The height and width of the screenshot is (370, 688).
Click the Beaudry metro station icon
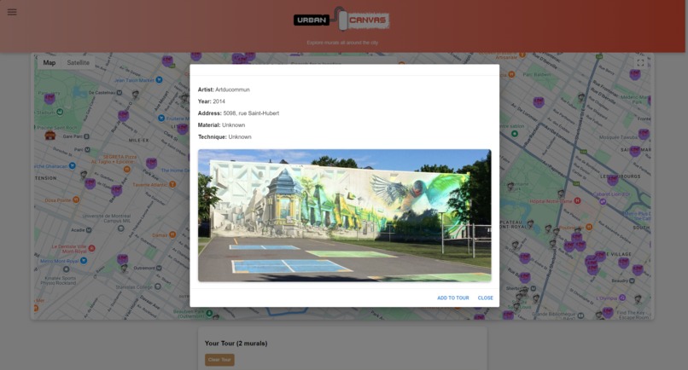tap(632, 280)
